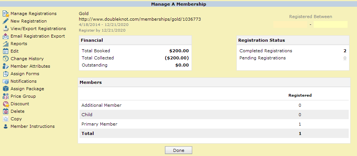
Task: Select Assign Package from sidebar menu
Action: [27, 89]
